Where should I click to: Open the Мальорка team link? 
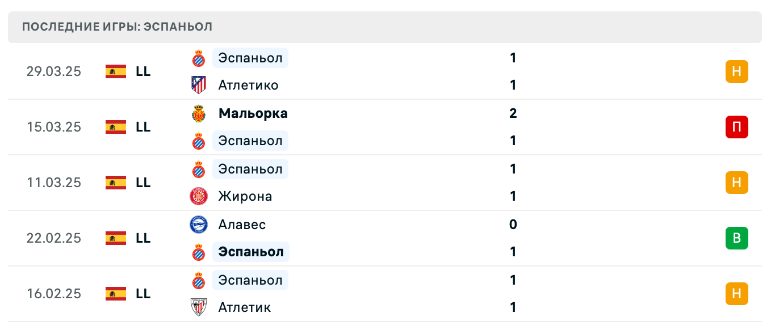253,113
